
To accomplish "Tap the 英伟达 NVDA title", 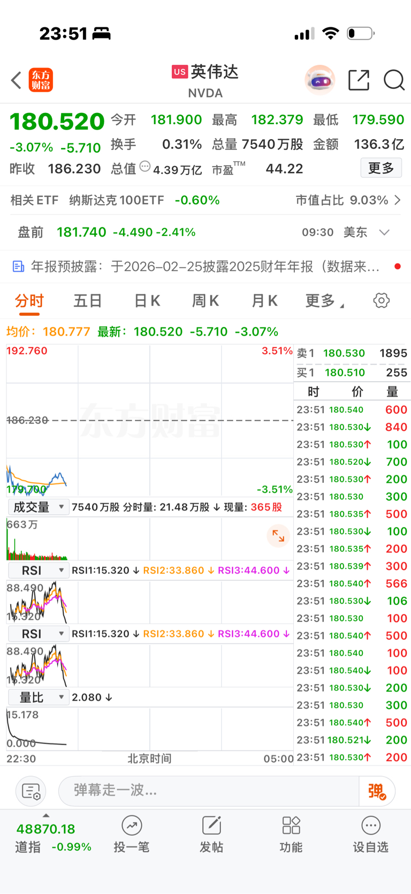I will 205,81.
